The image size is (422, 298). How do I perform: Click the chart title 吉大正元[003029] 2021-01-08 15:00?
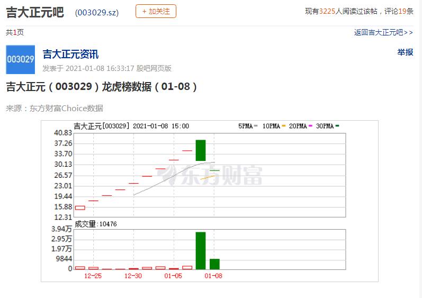(131, 126)
